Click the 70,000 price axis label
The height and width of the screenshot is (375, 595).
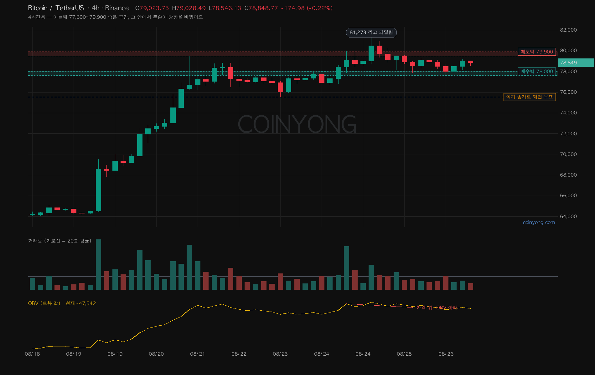[x=568, y=154]
